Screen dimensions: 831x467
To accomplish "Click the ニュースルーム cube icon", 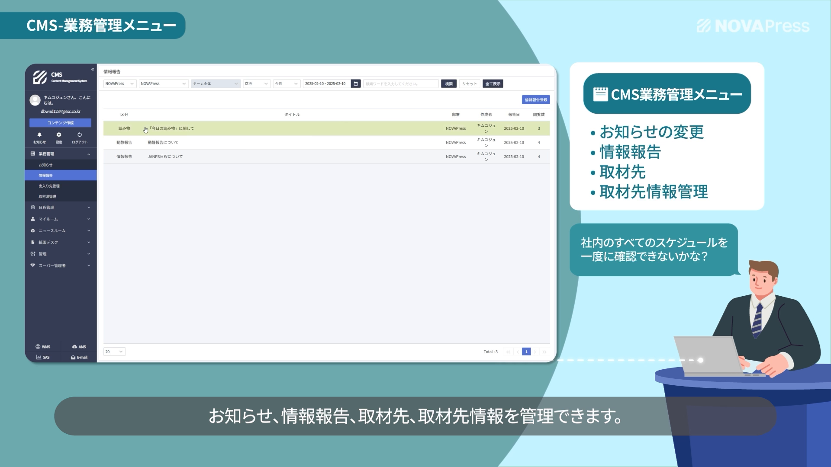I will [x=33, y=231].
